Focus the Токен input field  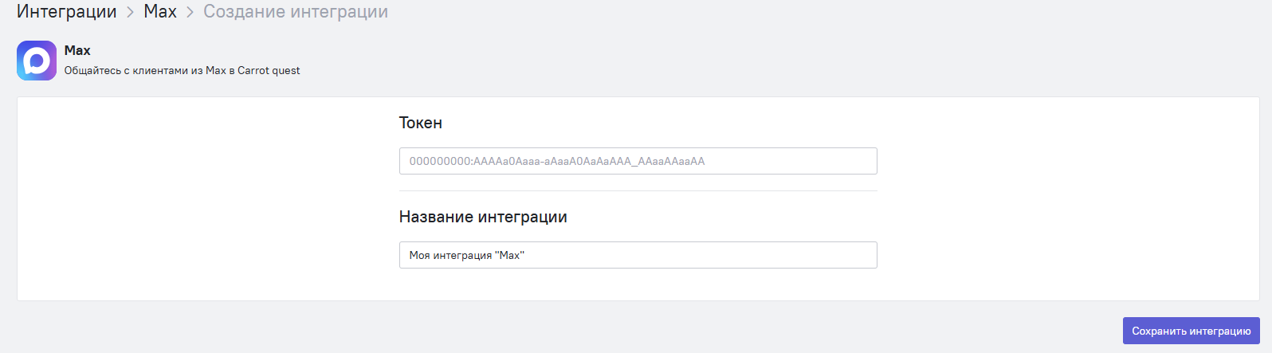pos(638,161)
